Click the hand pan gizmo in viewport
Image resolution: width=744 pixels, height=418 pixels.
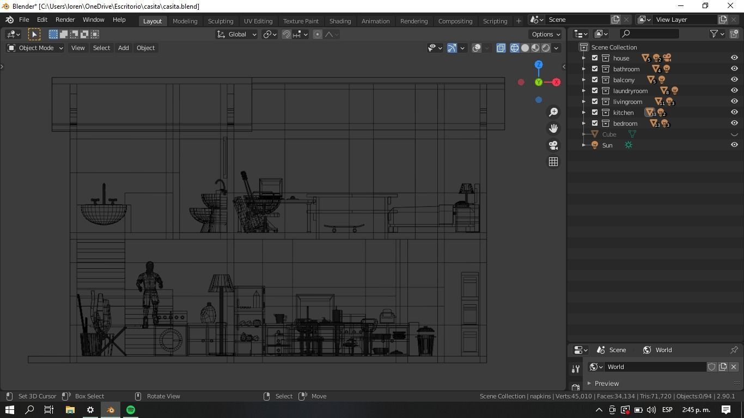tap(553, 128)
